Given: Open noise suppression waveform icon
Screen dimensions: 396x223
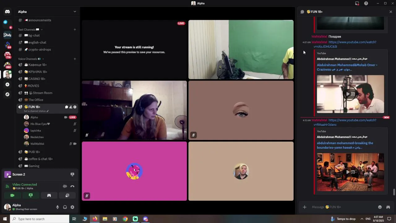Looking at the screenshot, I should (x=65, y=186).
